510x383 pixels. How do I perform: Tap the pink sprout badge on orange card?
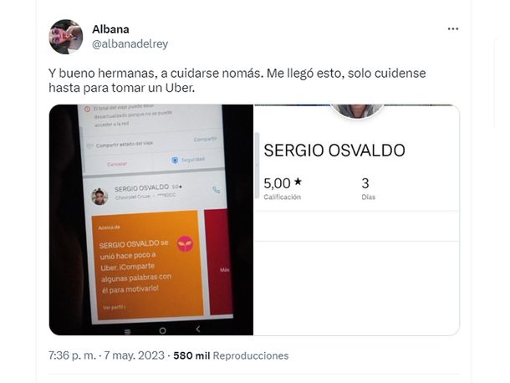[x=185, y=243]
